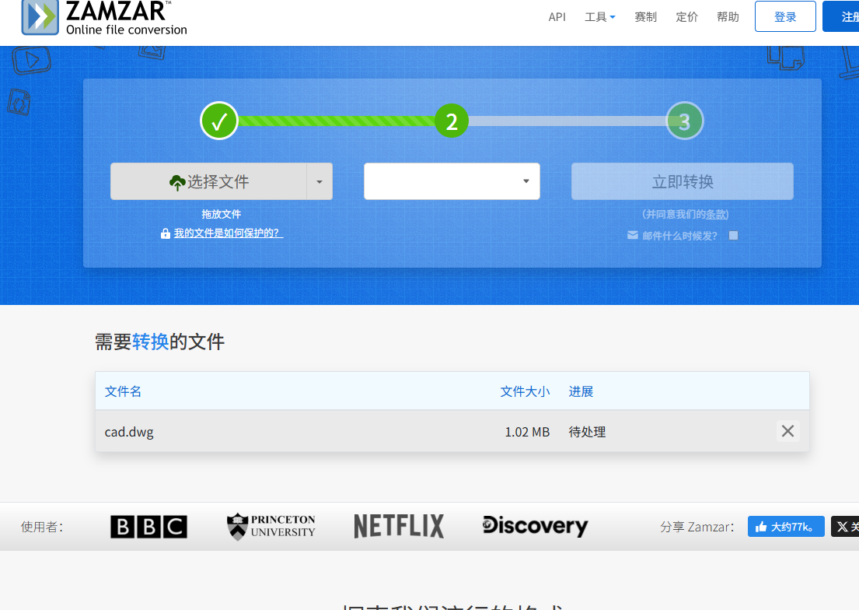
Task: Click the green checkmark step one circle
Action: (219, 121)
